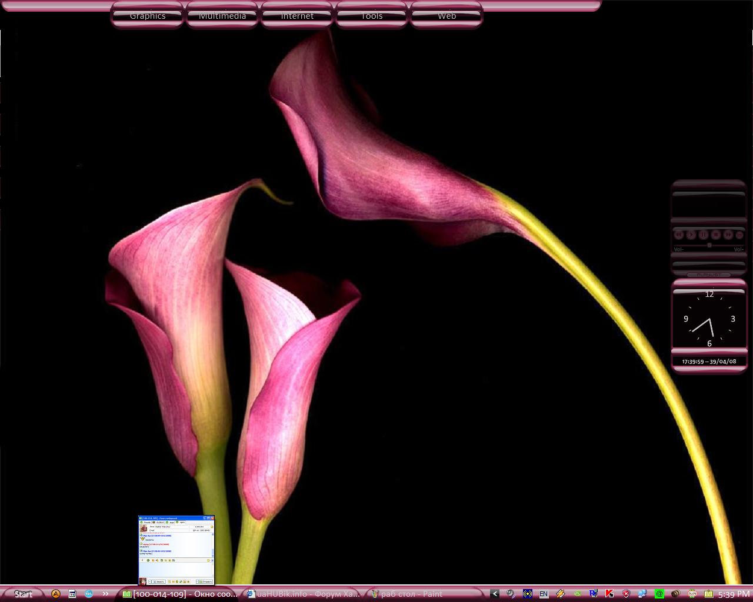Viewport: 753px width, 602px height.
Task: Toggle the EN language indicator
Action: (544, 594)
